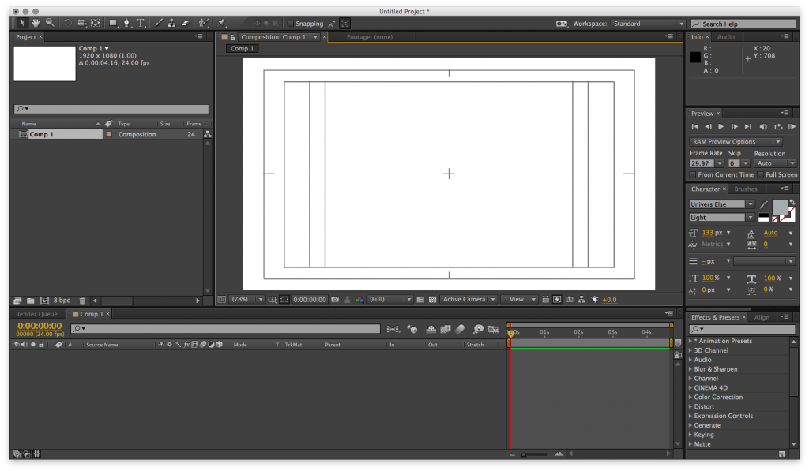Select the Rotation tool
Screen dimensions: 809x471
pyautogui.click(x=68, y=23)
